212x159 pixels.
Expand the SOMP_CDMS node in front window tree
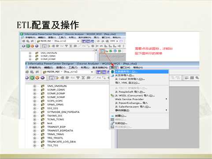(34, 90)
